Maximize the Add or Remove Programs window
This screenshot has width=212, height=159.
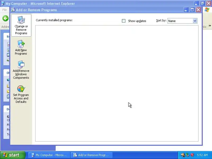coord(192,10)
